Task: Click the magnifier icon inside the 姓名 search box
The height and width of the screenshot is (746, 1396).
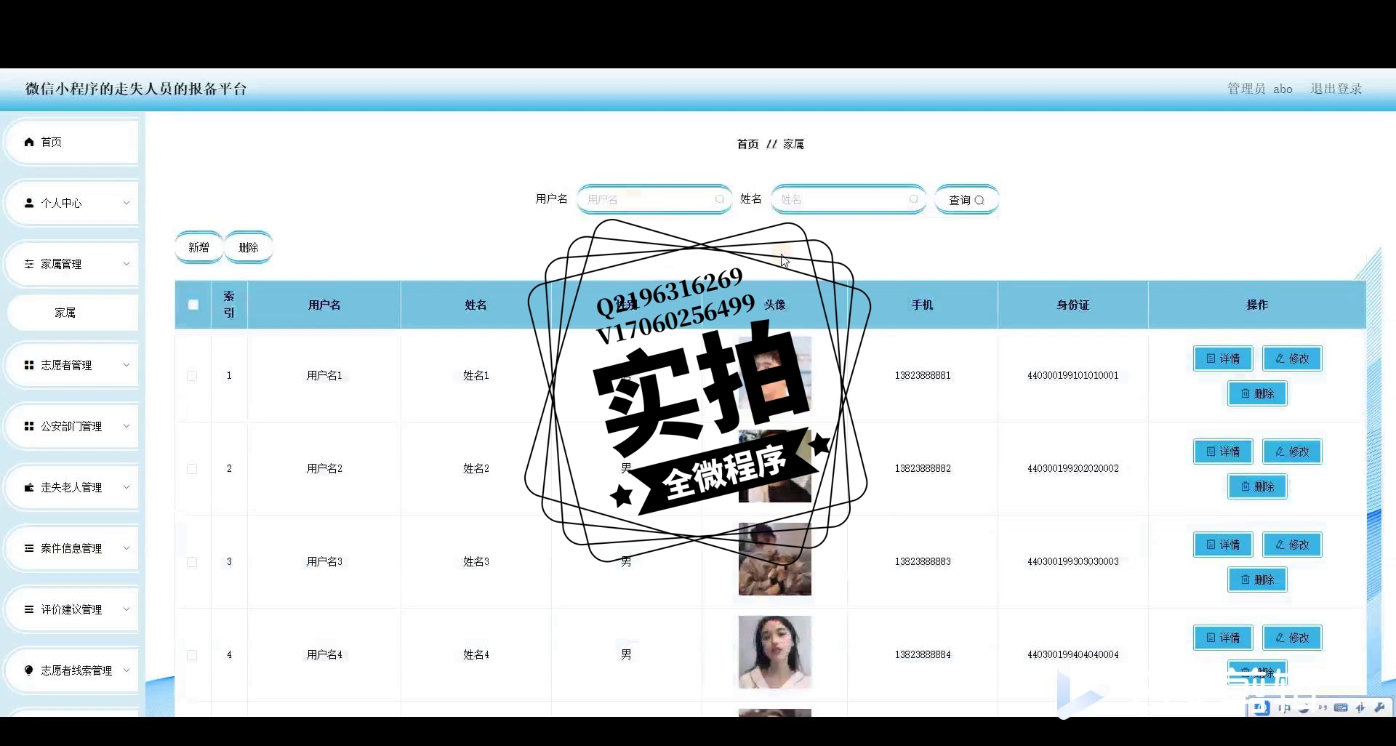Action: click(x=913, y=199)
